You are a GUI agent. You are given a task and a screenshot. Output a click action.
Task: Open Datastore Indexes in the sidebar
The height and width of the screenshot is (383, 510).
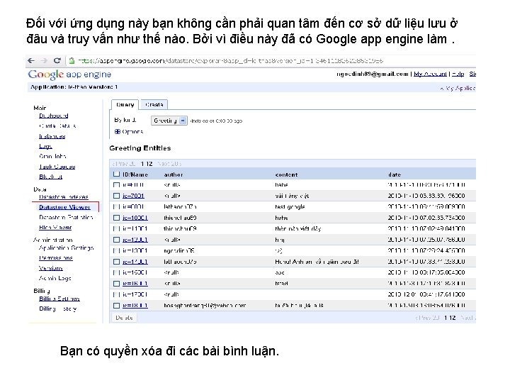click(x=64, y=197)
